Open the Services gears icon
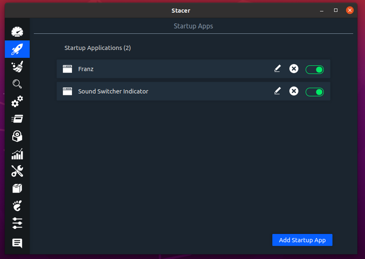This screenshot has width=365, height=259. pyautogui.click(x=17, y=102)
